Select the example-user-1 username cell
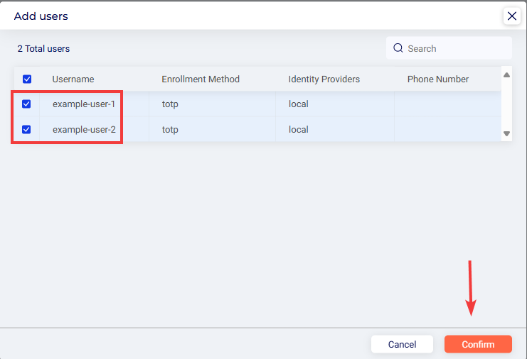The width and height of the screenshot is (527, 359). (x=84, y=104)
